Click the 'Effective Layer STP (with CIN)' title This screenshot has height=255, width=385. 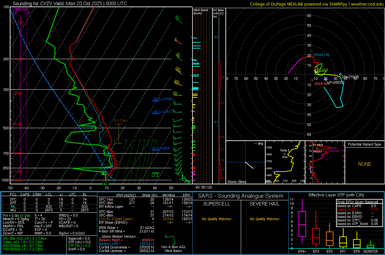(x=336, y=195)
